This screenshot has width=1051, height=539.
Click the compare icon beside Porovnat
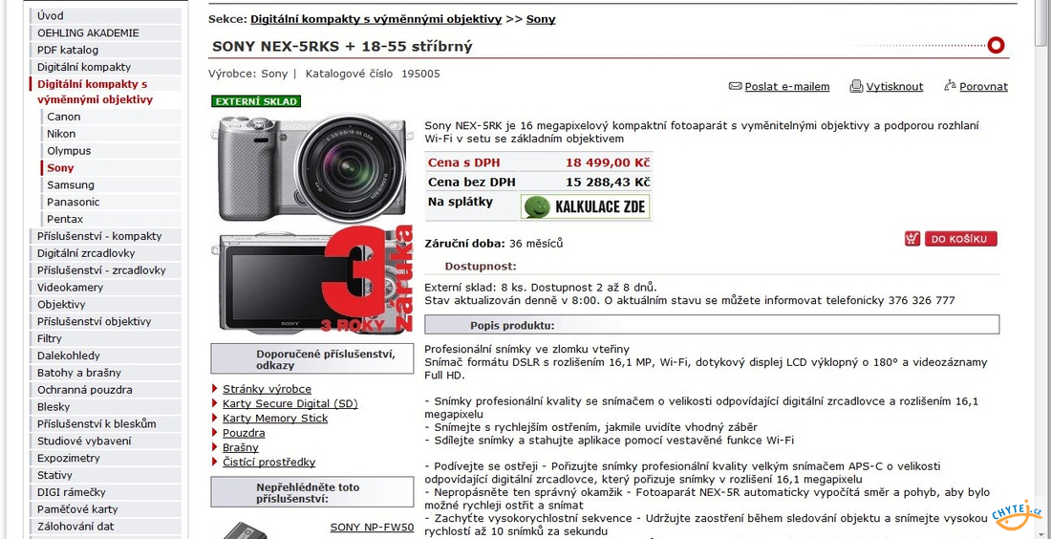[x=949, y=86]
